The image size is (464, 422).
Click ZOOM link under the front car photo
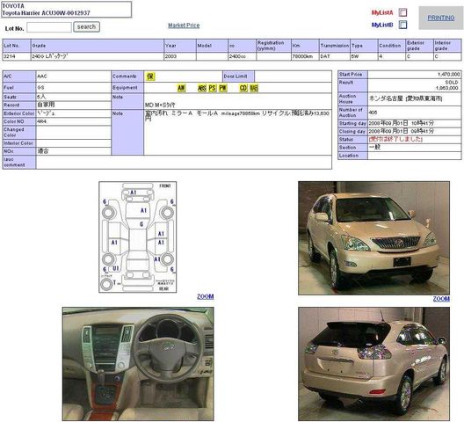coord(441,299)
